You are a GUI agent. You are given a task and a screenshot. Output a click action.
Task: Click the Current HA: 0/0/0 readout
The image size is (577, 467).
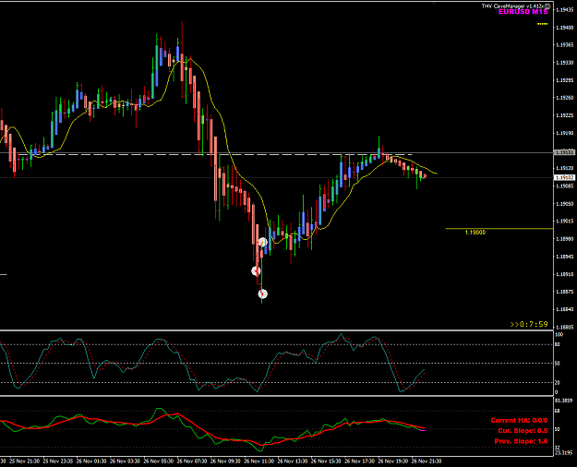point(519,420)
